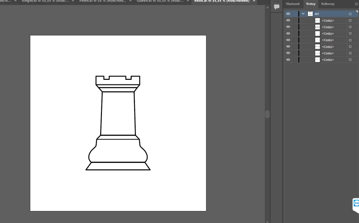The image size is (359, 223).
Task: Click the target circle of the topmost <Cesta> path
Action: [350, 20]
